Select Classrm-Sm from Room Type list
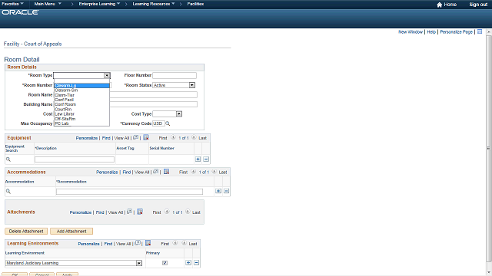This screenshot has width=492, height=276. point(81,90)
